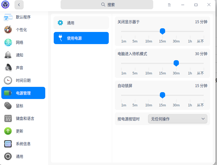This screenshot has height=165, width=217.
Task: Switch to the 通用 tab in power panel
Action: pyautogui.click(x=81, y=23)
